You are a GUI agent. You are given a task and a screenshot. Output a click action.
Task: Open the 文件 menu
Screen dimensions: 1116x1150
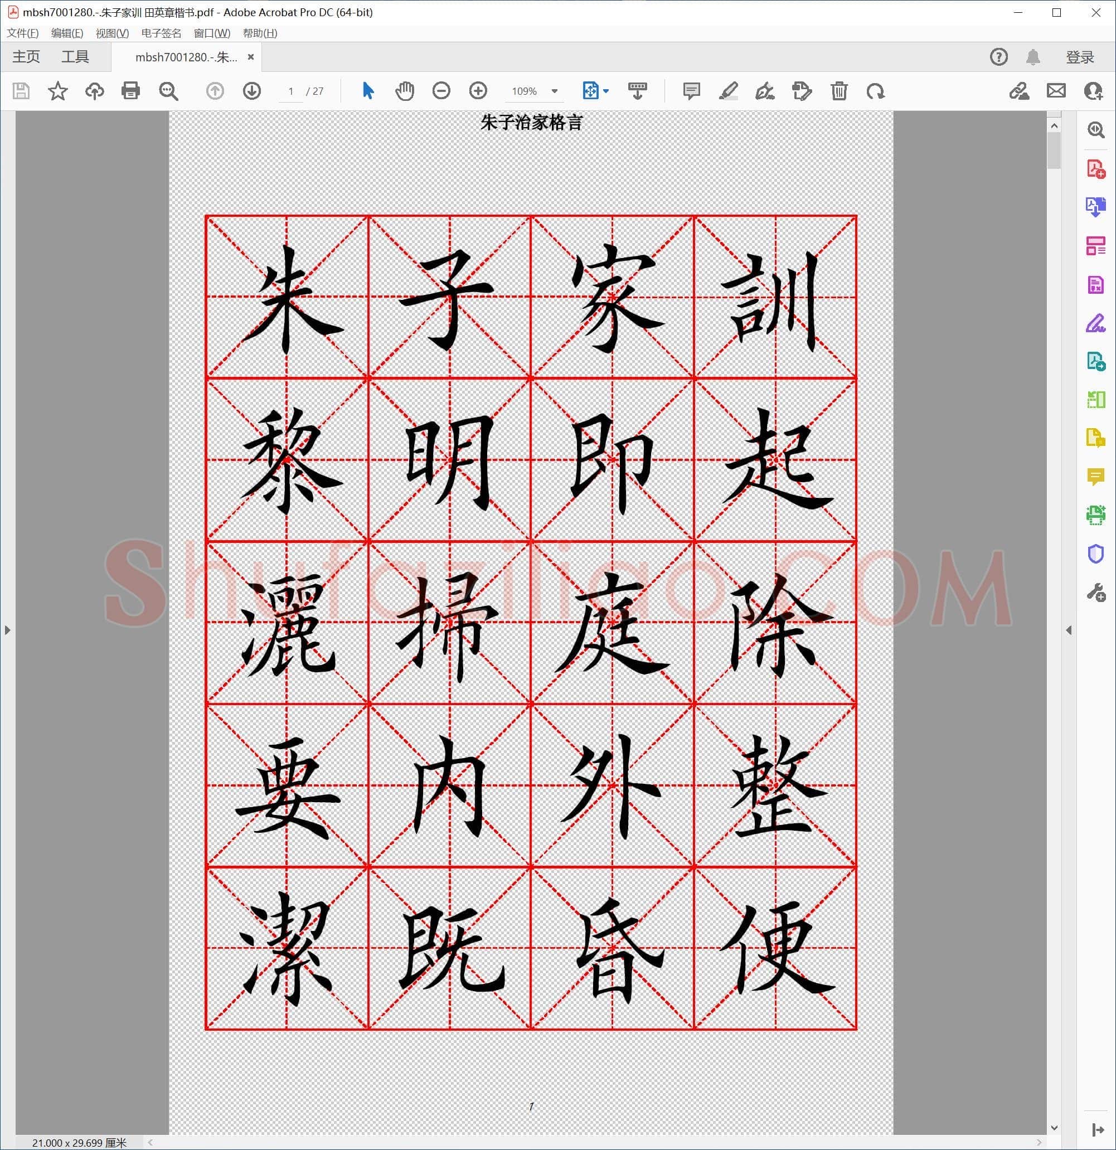tap(23, 33)
